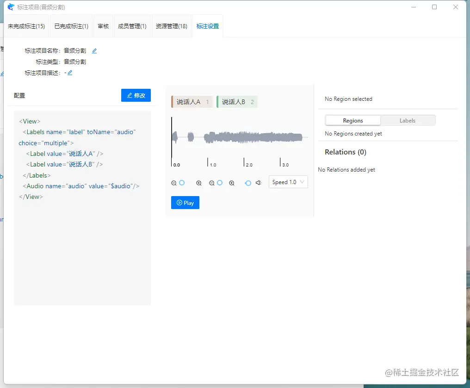
Task: Click the 修改 configuration button
Action: [136, 95]
